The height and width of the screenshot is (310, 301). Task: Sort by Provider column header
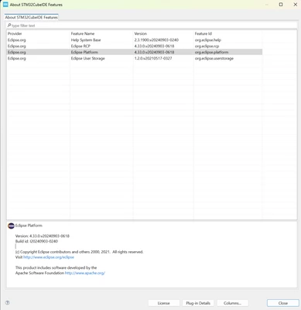coord(38,33)
